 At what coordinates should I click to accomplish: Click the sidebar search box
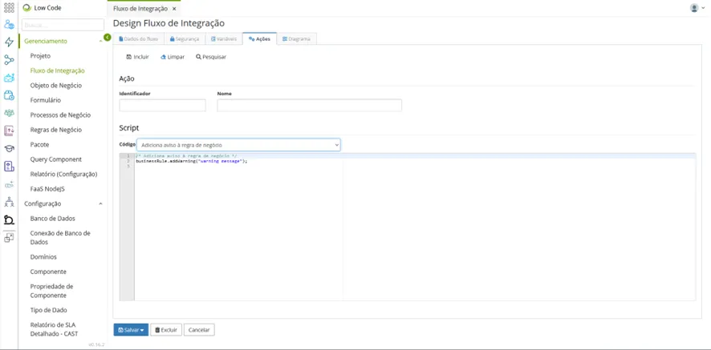click(63, 25)
